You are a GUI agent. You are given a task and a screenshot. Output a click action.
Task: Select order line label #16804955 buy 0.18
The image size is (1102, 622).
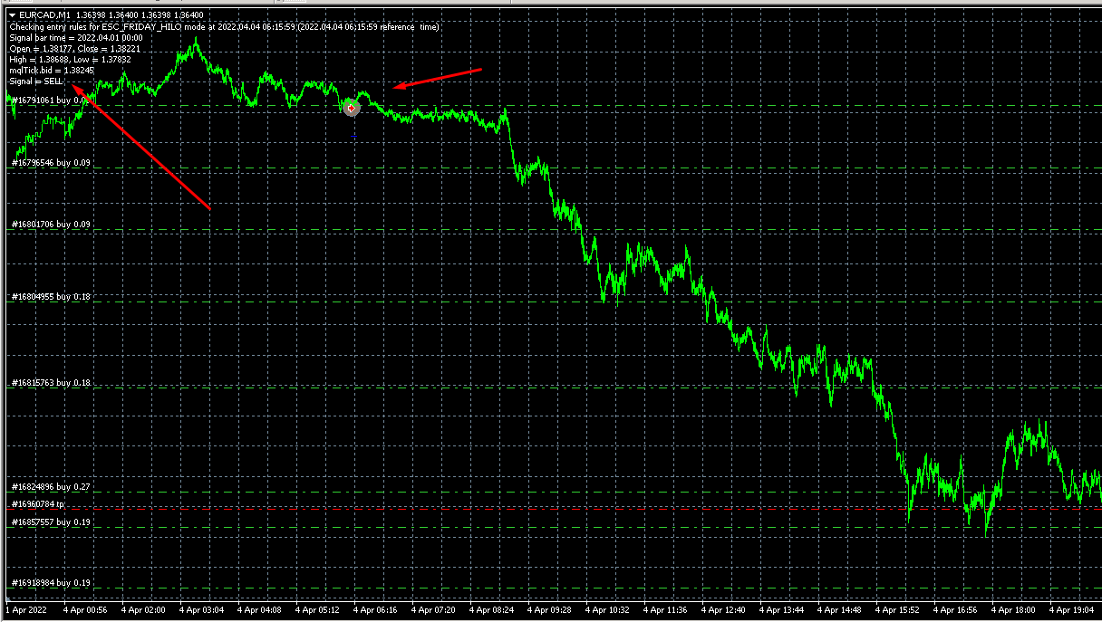50,297
